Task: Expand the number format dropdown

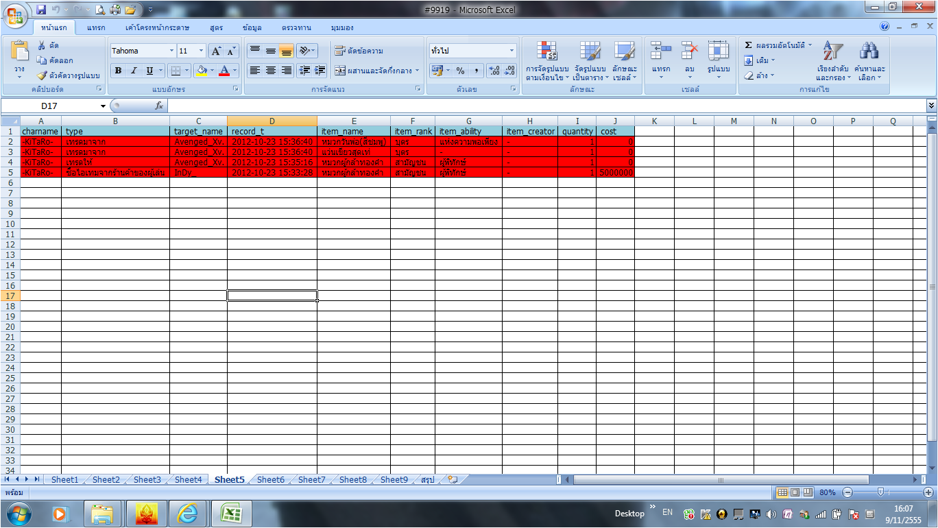Action: [512, 51]
